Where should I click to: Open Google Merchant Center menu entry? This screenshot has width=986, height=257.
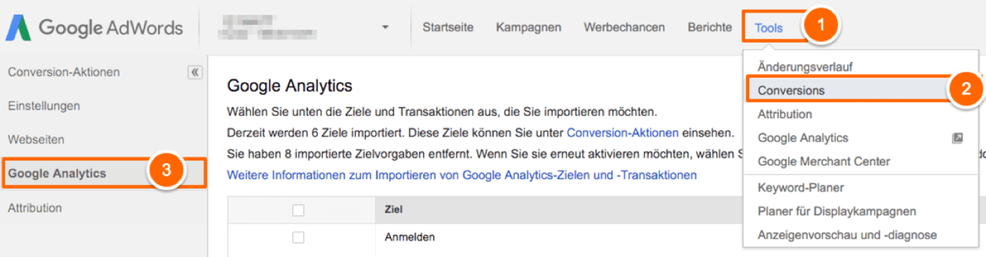(824, 161)
